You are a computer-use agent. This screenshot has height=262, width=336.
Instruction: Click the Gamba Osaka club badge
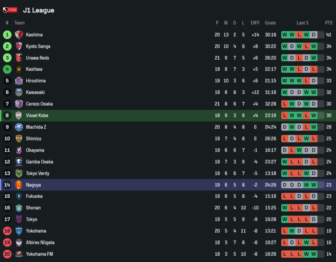tap(19, 162)
